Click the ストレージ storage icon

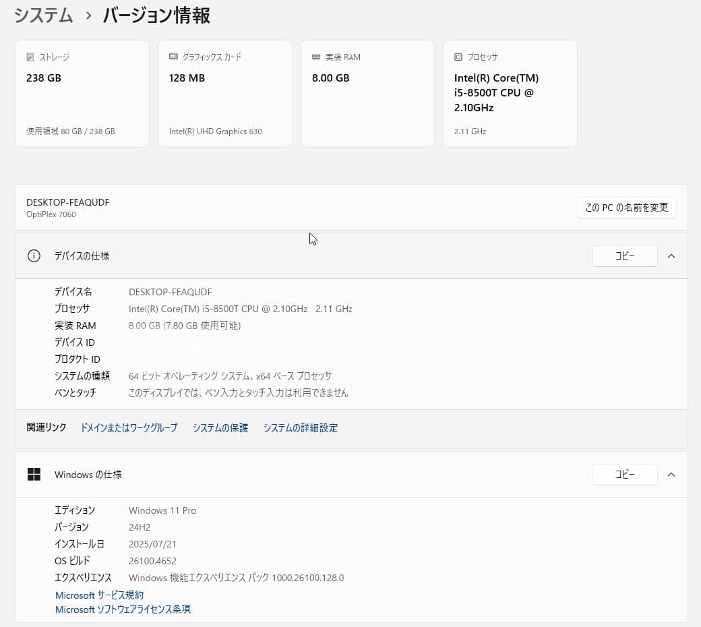[28, 57]
